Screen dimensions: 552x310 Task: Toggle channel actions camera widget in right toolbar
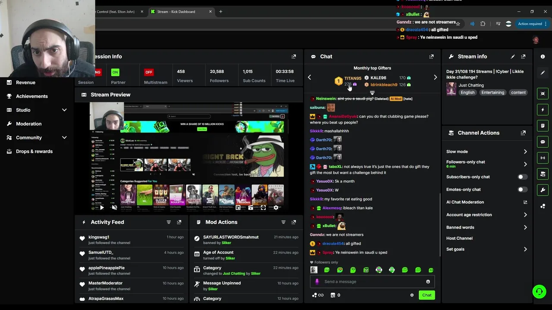(x=543, y=174)
